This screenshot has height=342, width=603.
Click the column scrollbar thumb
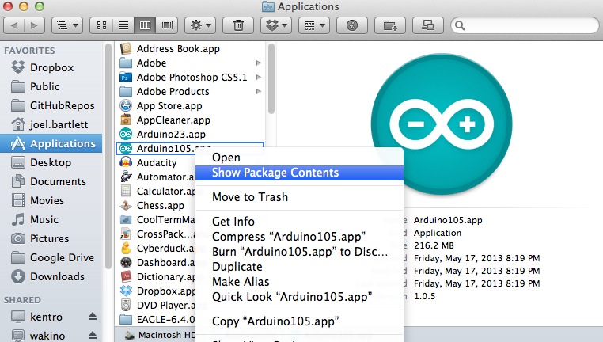(271, 79)
